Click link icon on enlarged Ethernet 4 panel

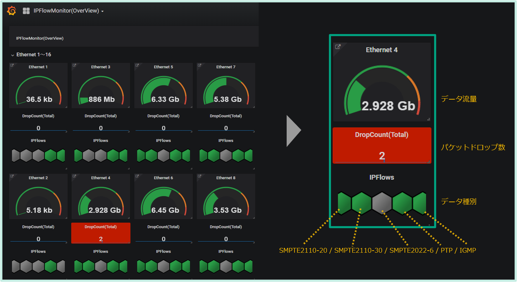pyautogui.click(x=338, y=47)
